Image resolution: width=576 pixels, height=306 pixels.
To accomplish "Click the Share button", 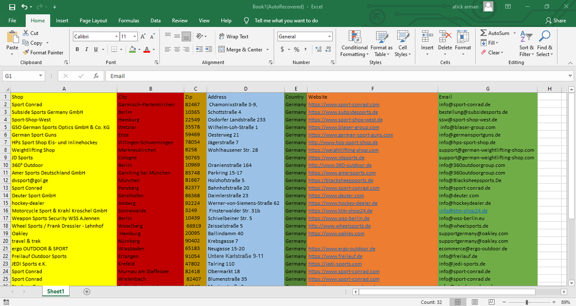I will (x=556, y=21).
